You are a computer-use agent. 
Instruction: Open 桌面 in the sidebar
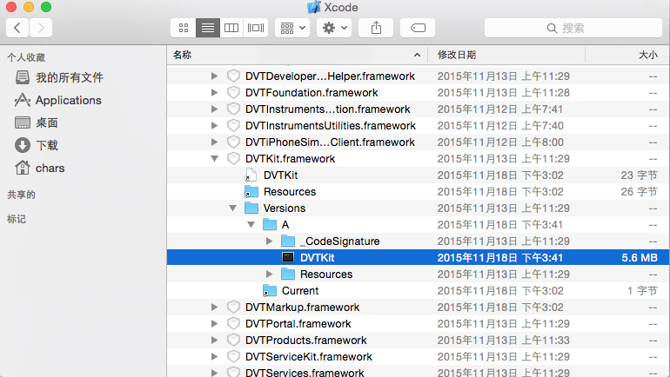(x=37, y=122)
